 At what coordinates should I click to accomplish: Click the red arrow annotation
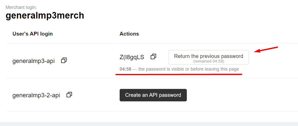coord(266,49)
